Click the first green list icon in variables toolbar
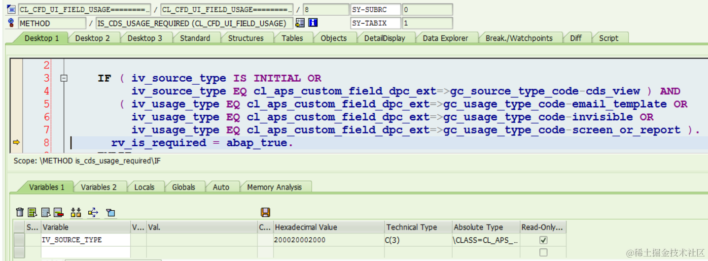The height and width of the screenshot is (261, 708). click(33, 212)
